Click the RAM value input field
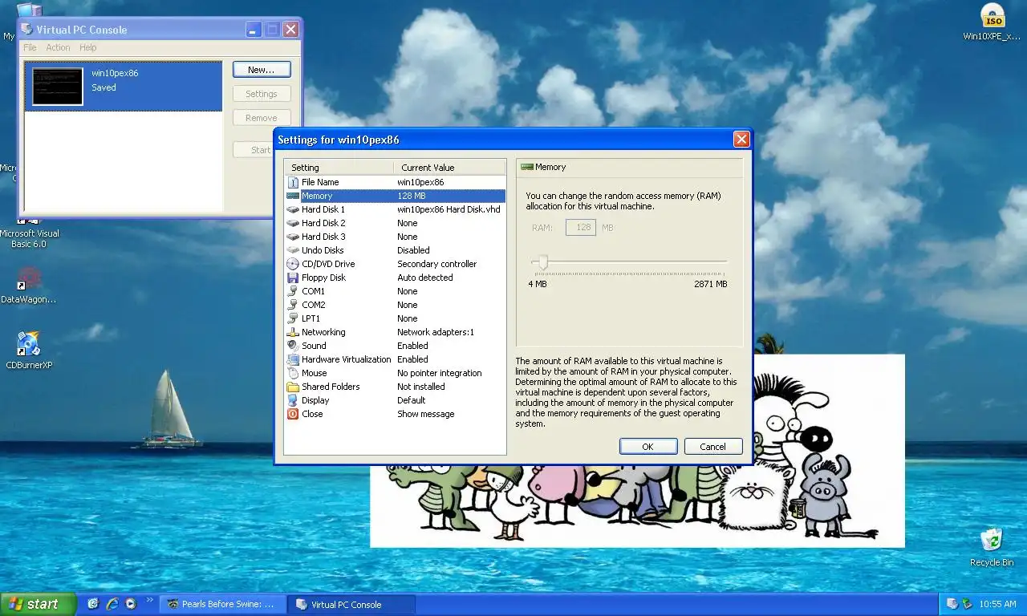Image resolution: width=1027 pixels, height=616 pixels. click(581, 228)
